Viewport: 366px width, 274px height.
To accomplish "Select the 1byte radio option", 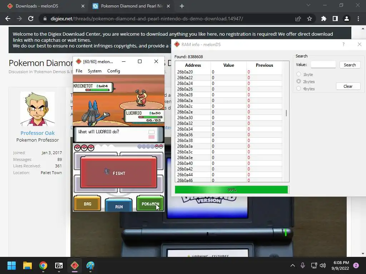I will [298, 74].
